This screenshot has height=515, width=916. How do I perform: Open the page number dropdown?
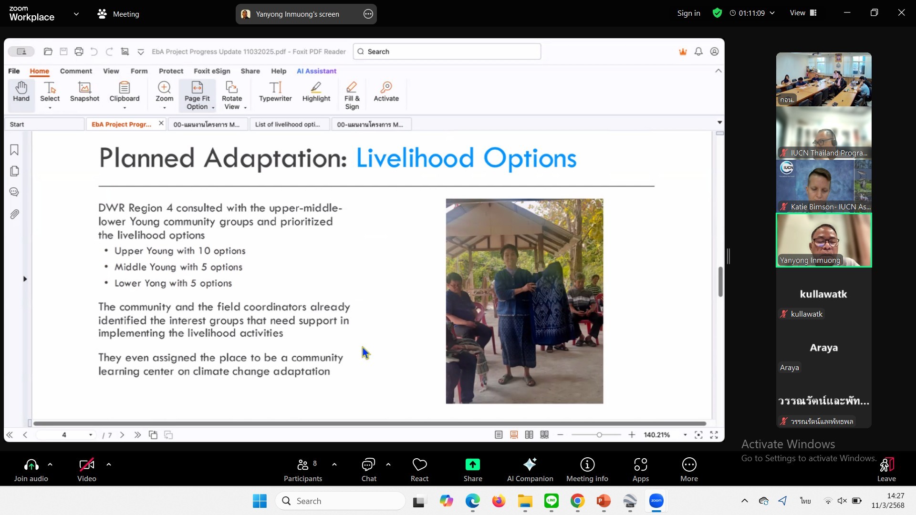[90, 435]
